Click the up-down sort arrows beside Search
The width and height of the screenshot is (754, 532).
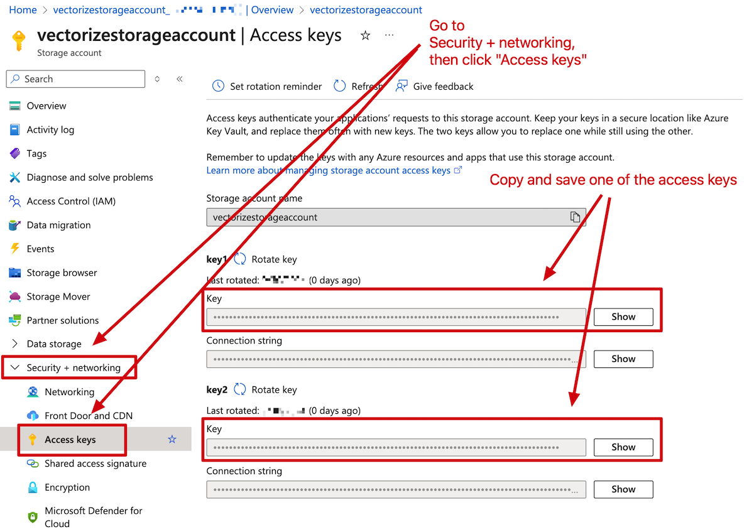[157, 79]
